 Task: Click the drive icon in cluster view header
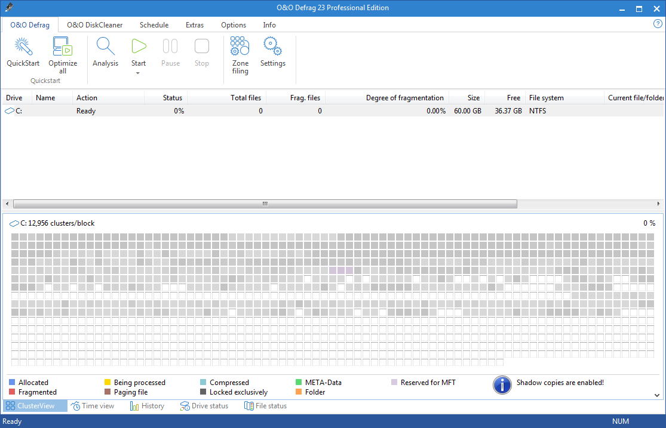[x=14, y=223]
